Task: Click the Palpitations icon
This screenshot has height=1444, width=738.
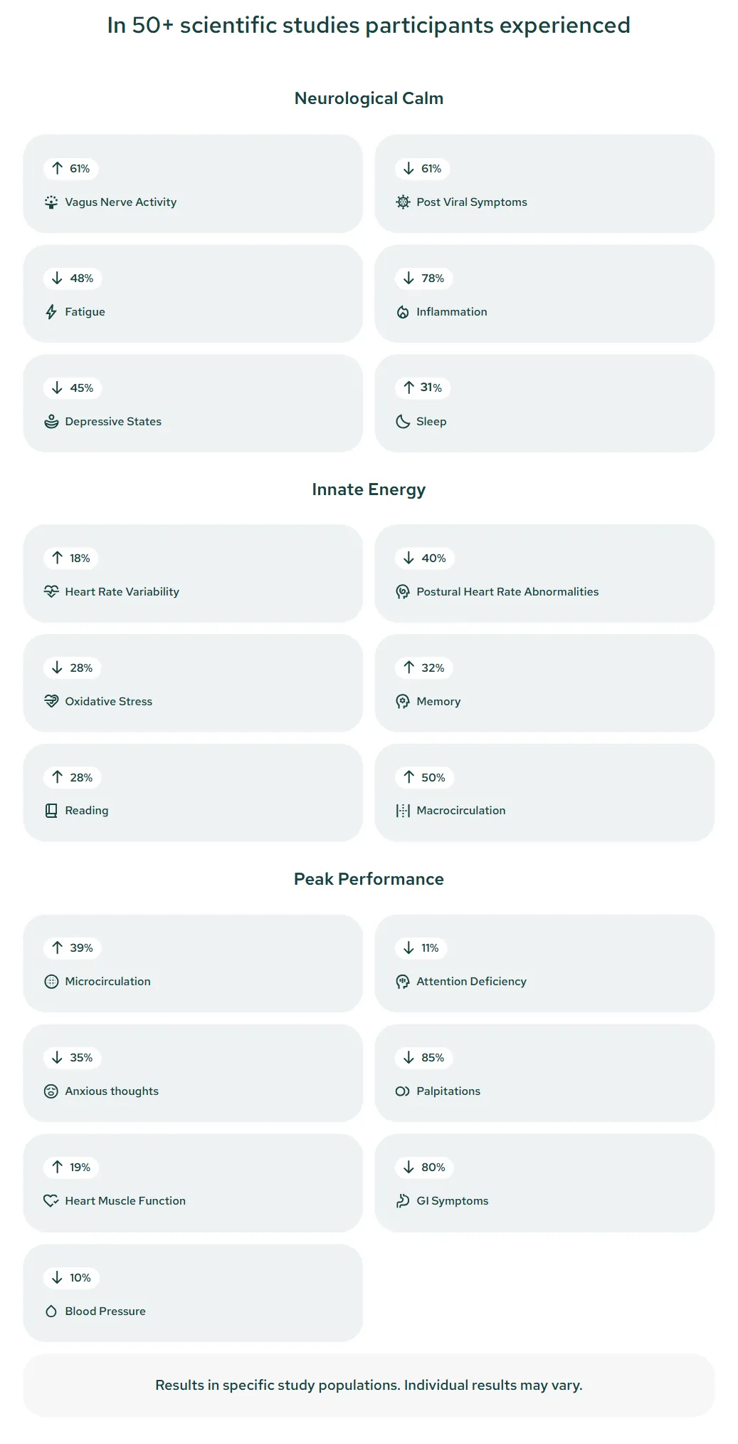Action: pyautogui.click(x=403, y=1091)
